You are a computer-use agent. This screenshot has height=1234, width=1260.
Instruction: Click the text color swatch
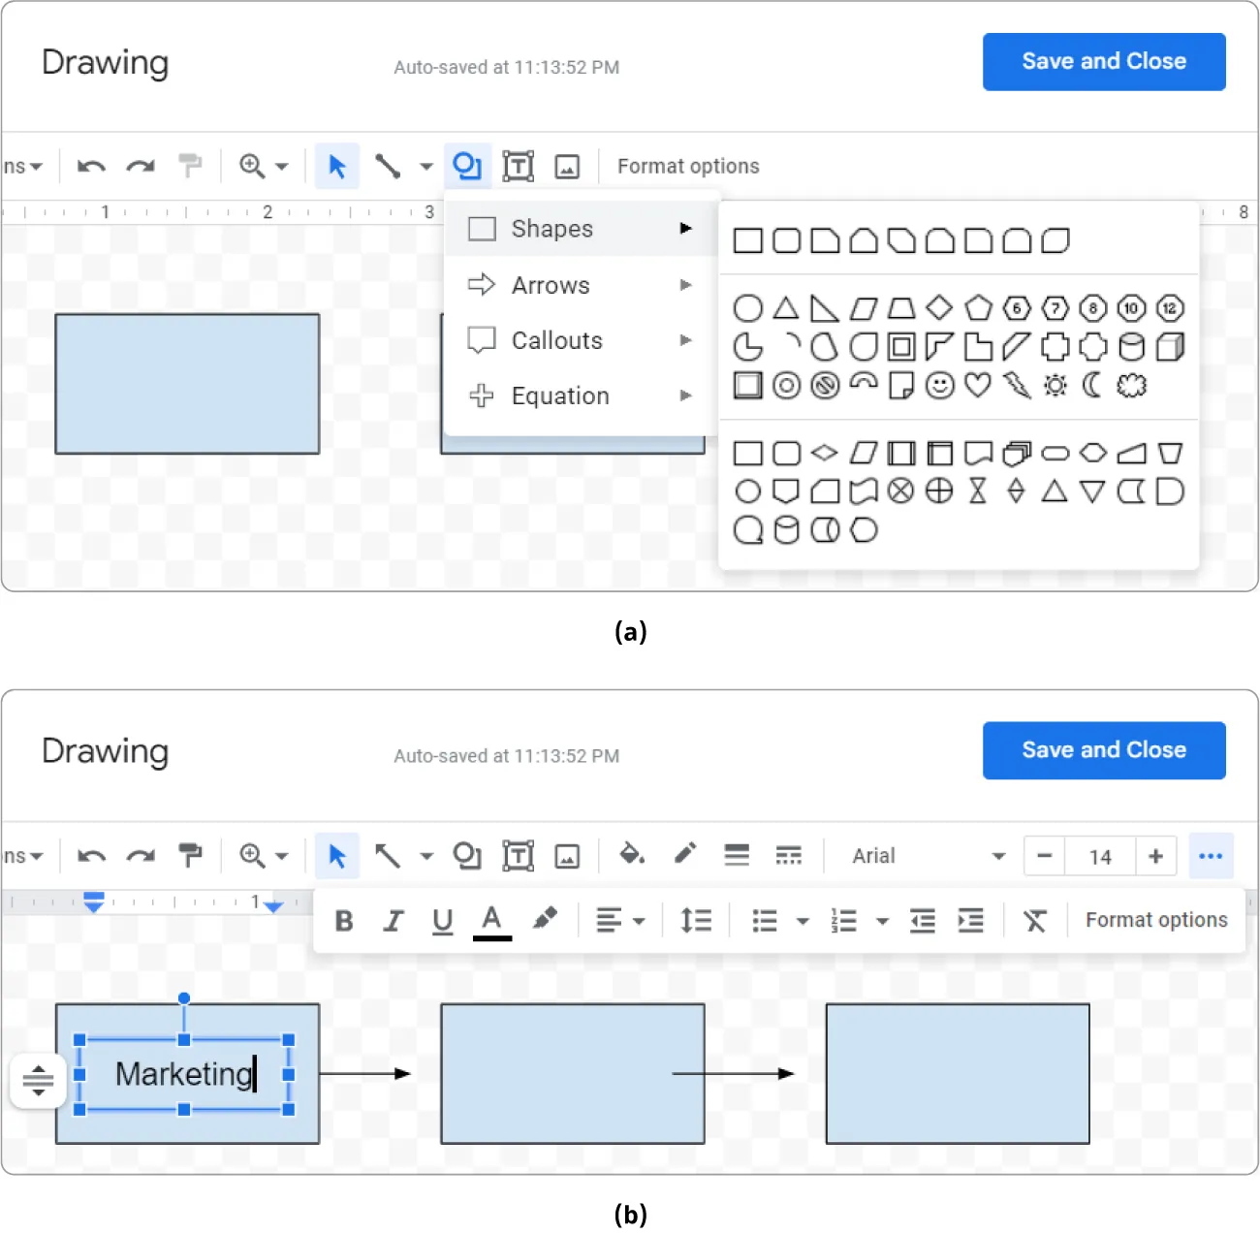492,920
